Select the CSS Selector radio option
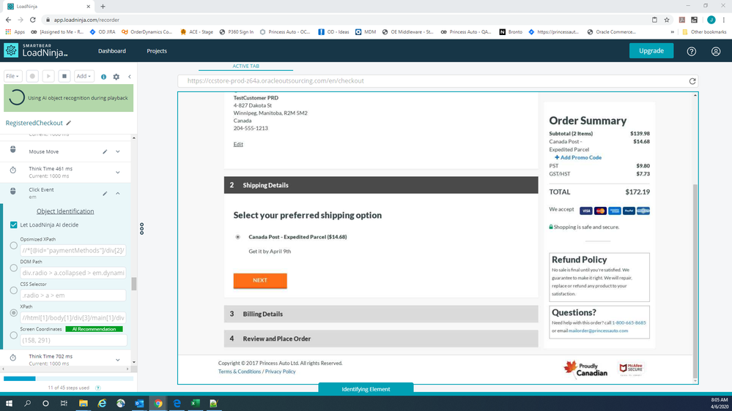732x411 pixels. pyautogui.click(x=14, y=290)
